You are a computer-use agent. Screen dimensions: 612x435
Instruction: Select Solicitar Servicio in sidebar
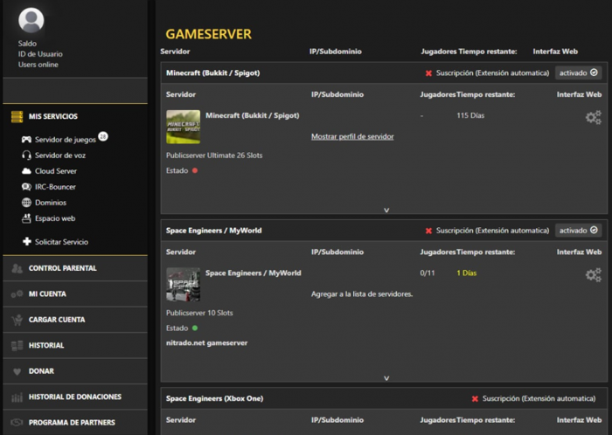tap(61, 242)
